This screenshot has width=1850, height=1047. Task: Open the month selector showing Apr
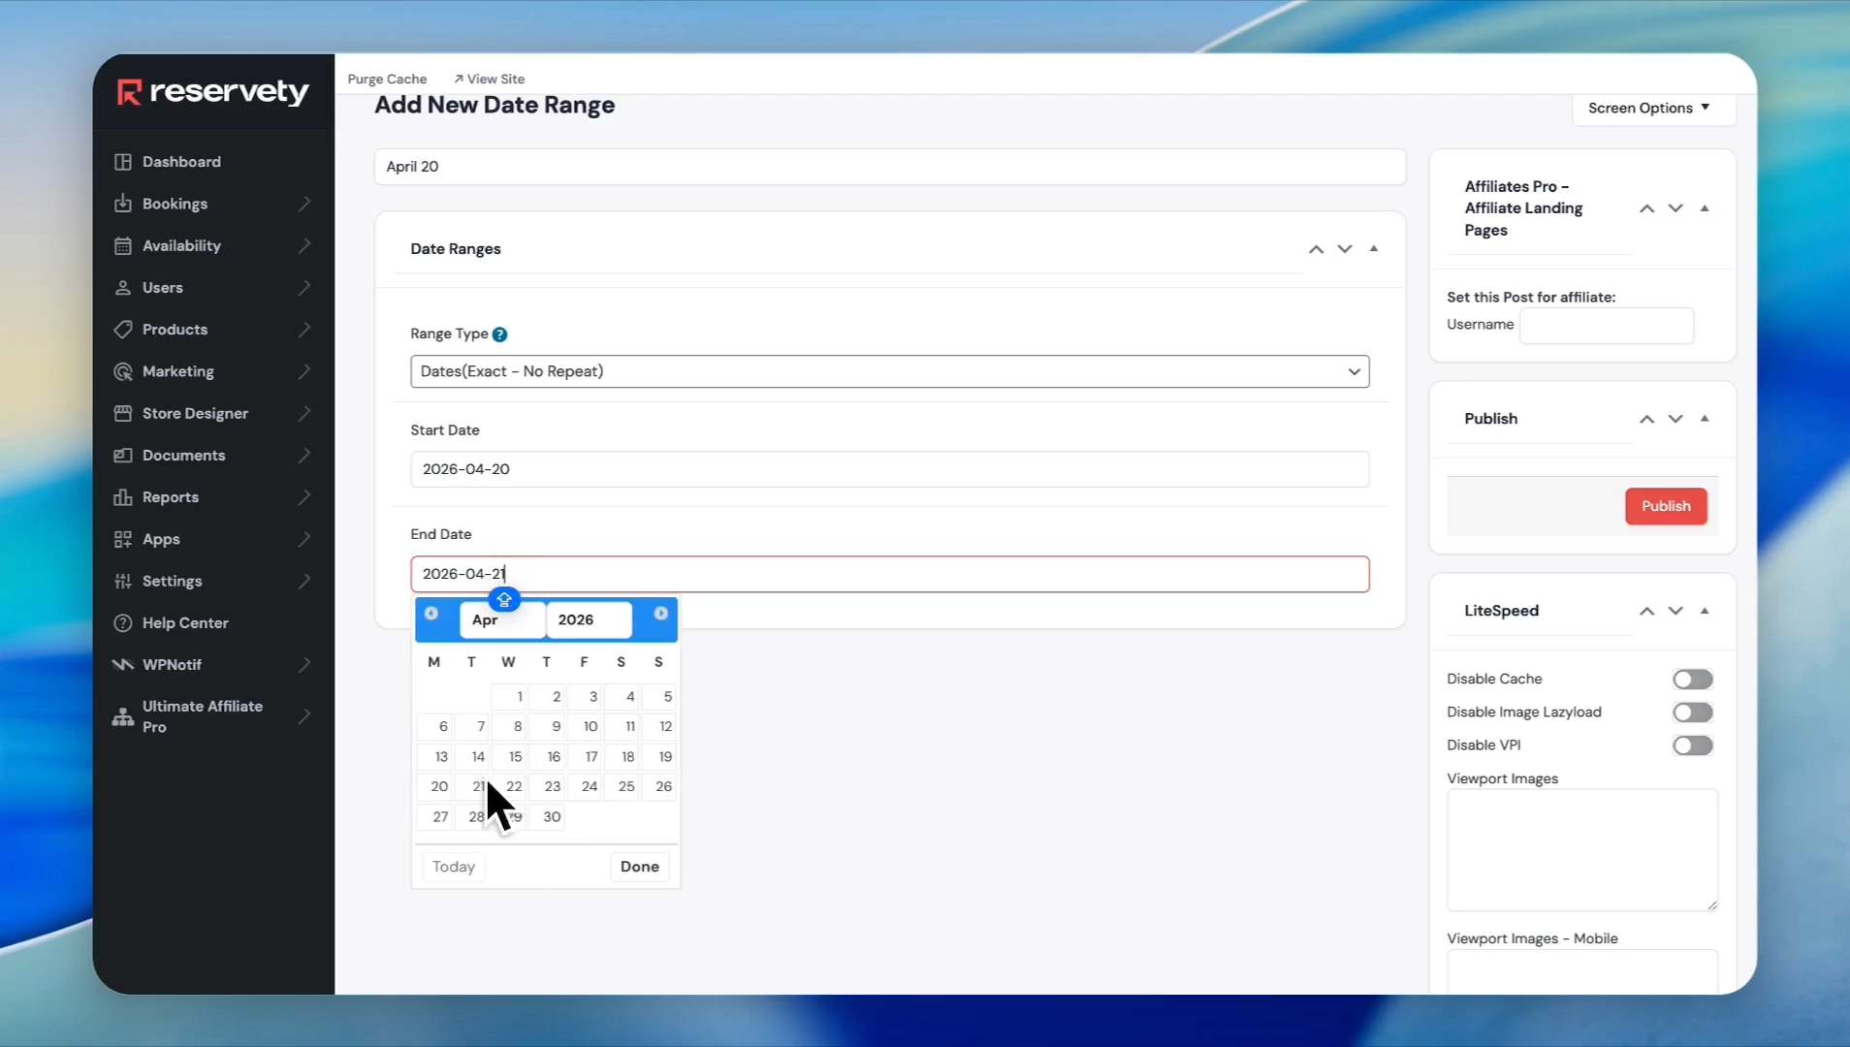[x=501, y=620]
